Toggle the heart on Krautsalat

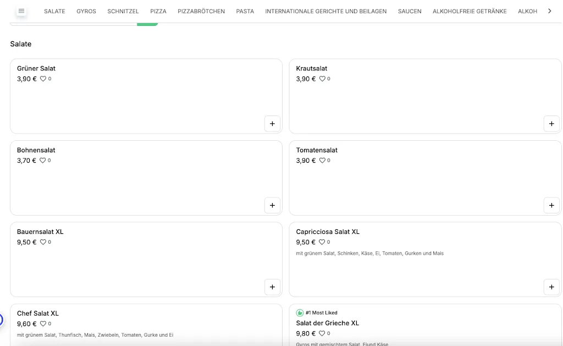[x=322, y=79]
